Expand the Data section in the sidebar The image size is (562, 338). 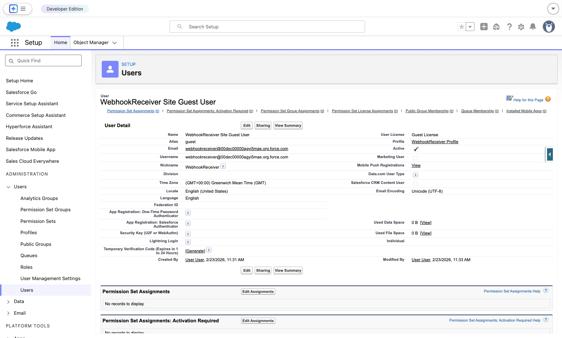click(8, 302)
